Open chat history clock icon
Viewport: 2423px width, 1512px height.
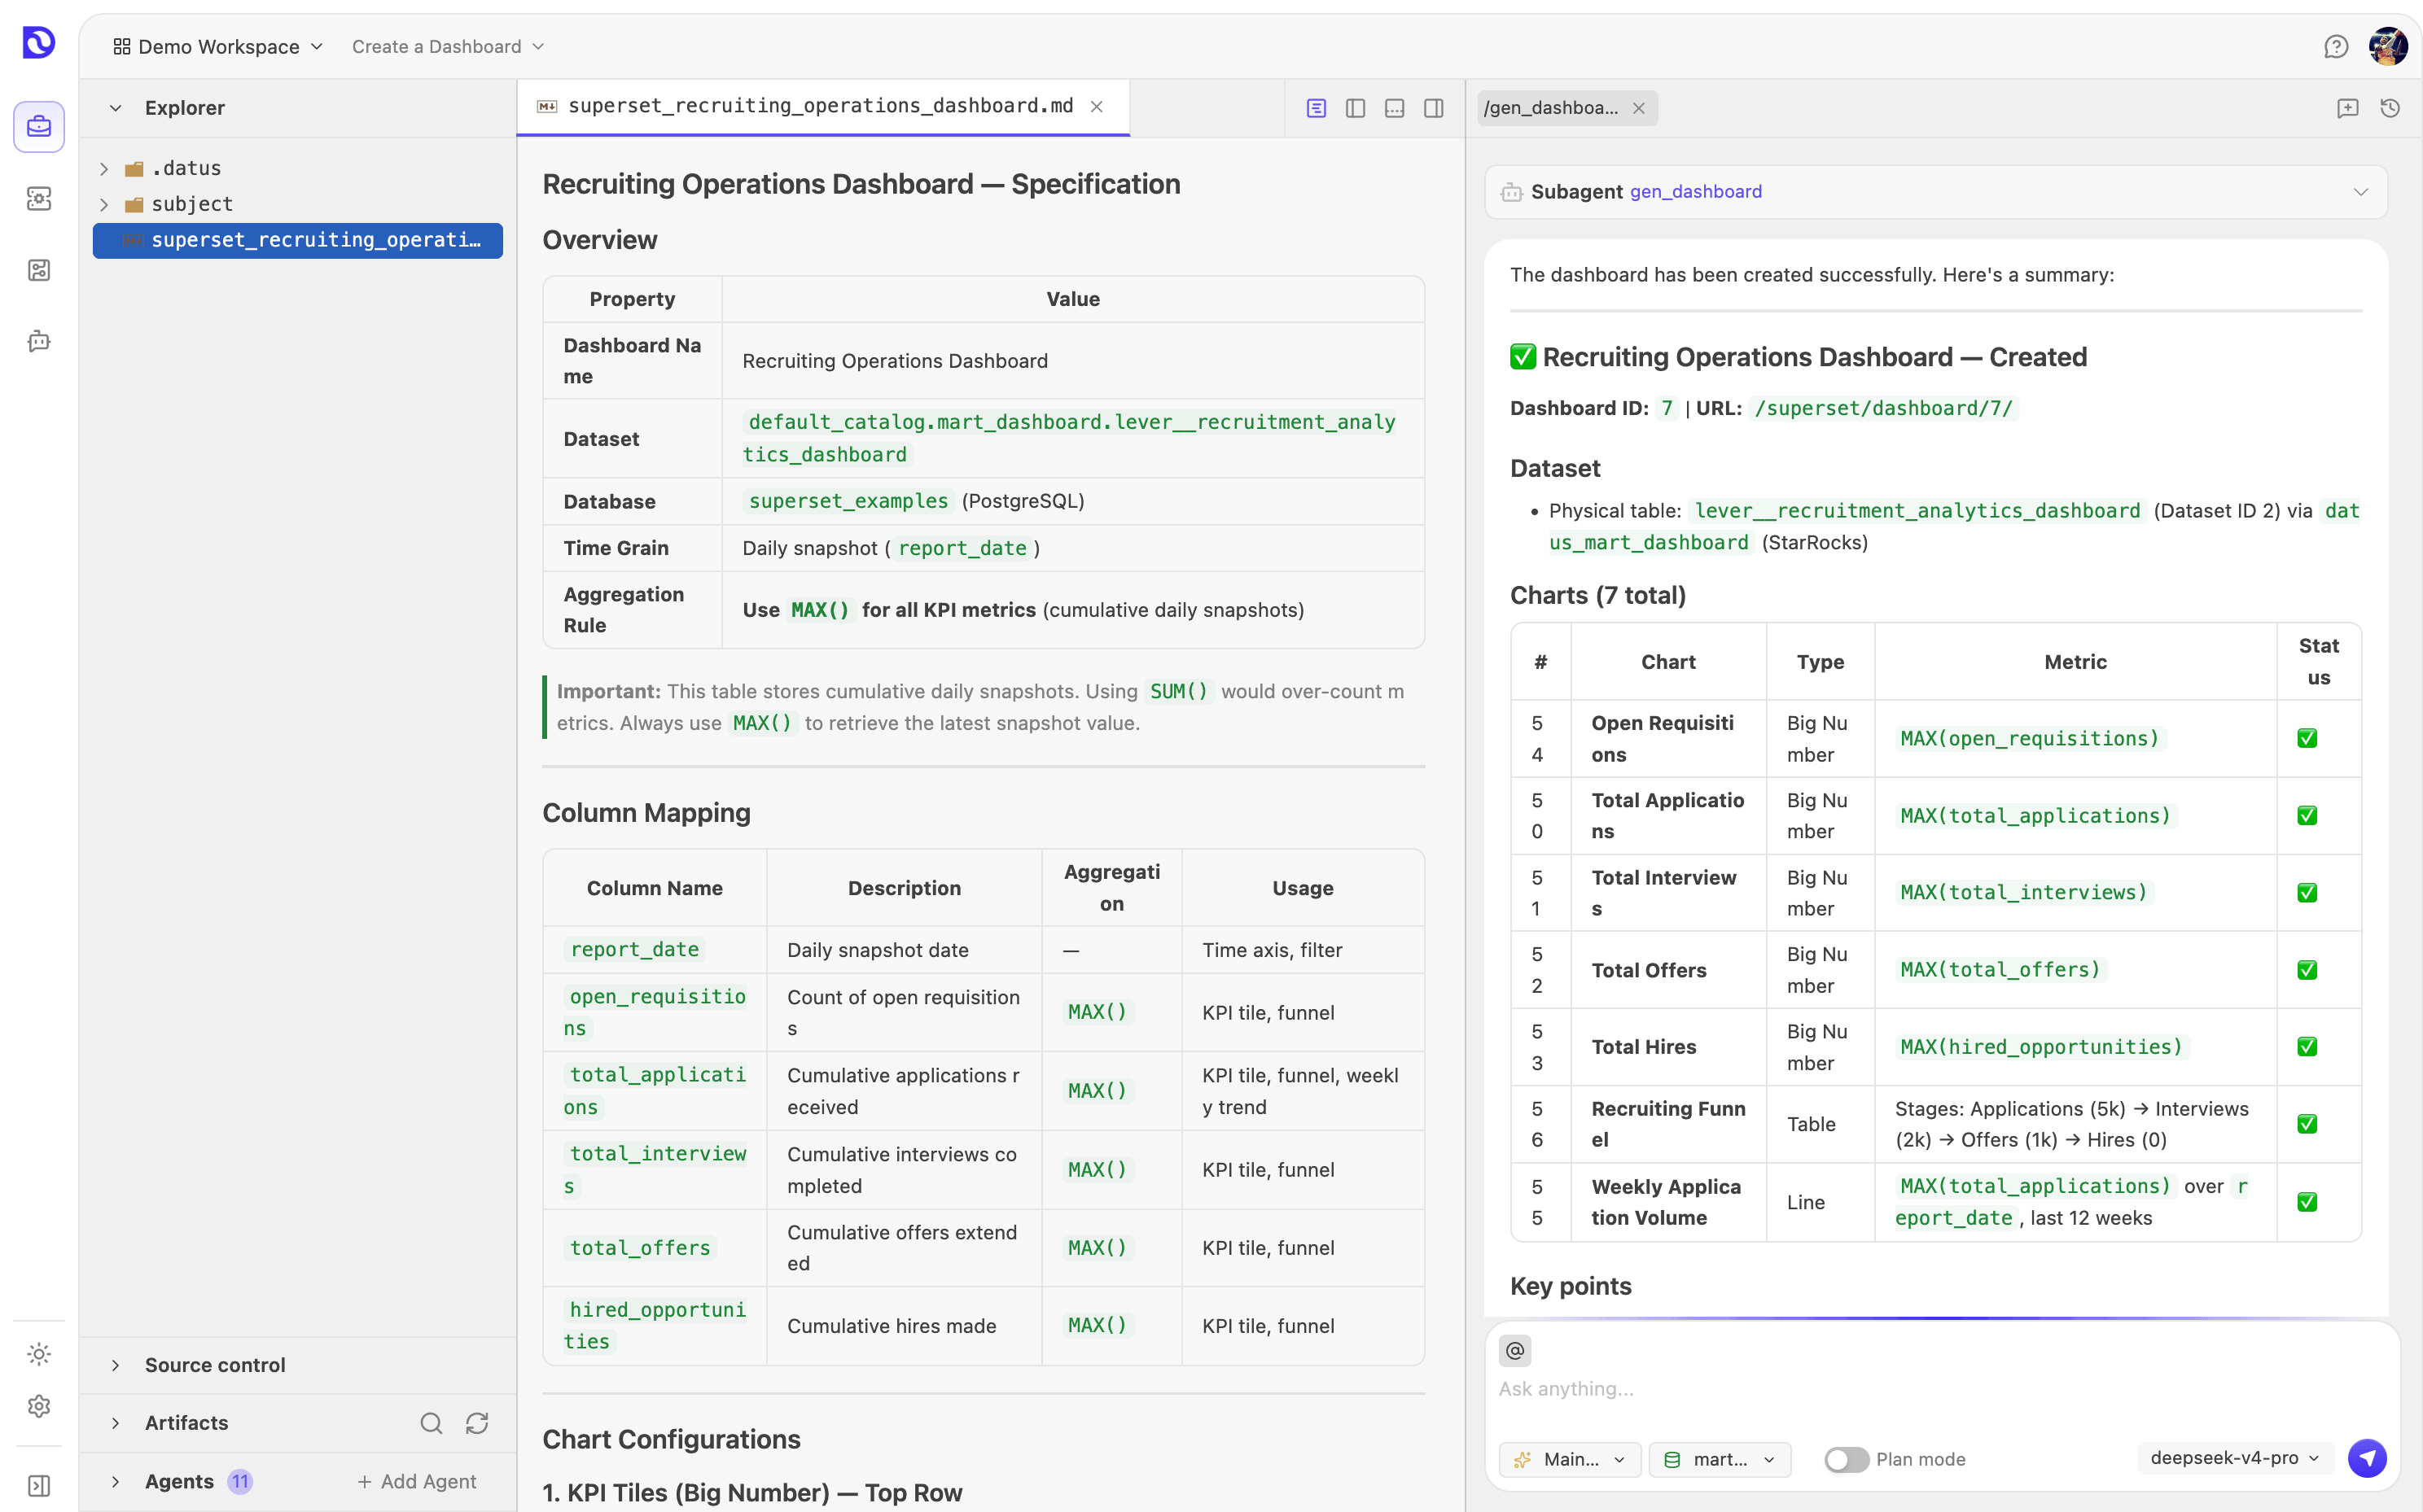tap(2390, 108)
